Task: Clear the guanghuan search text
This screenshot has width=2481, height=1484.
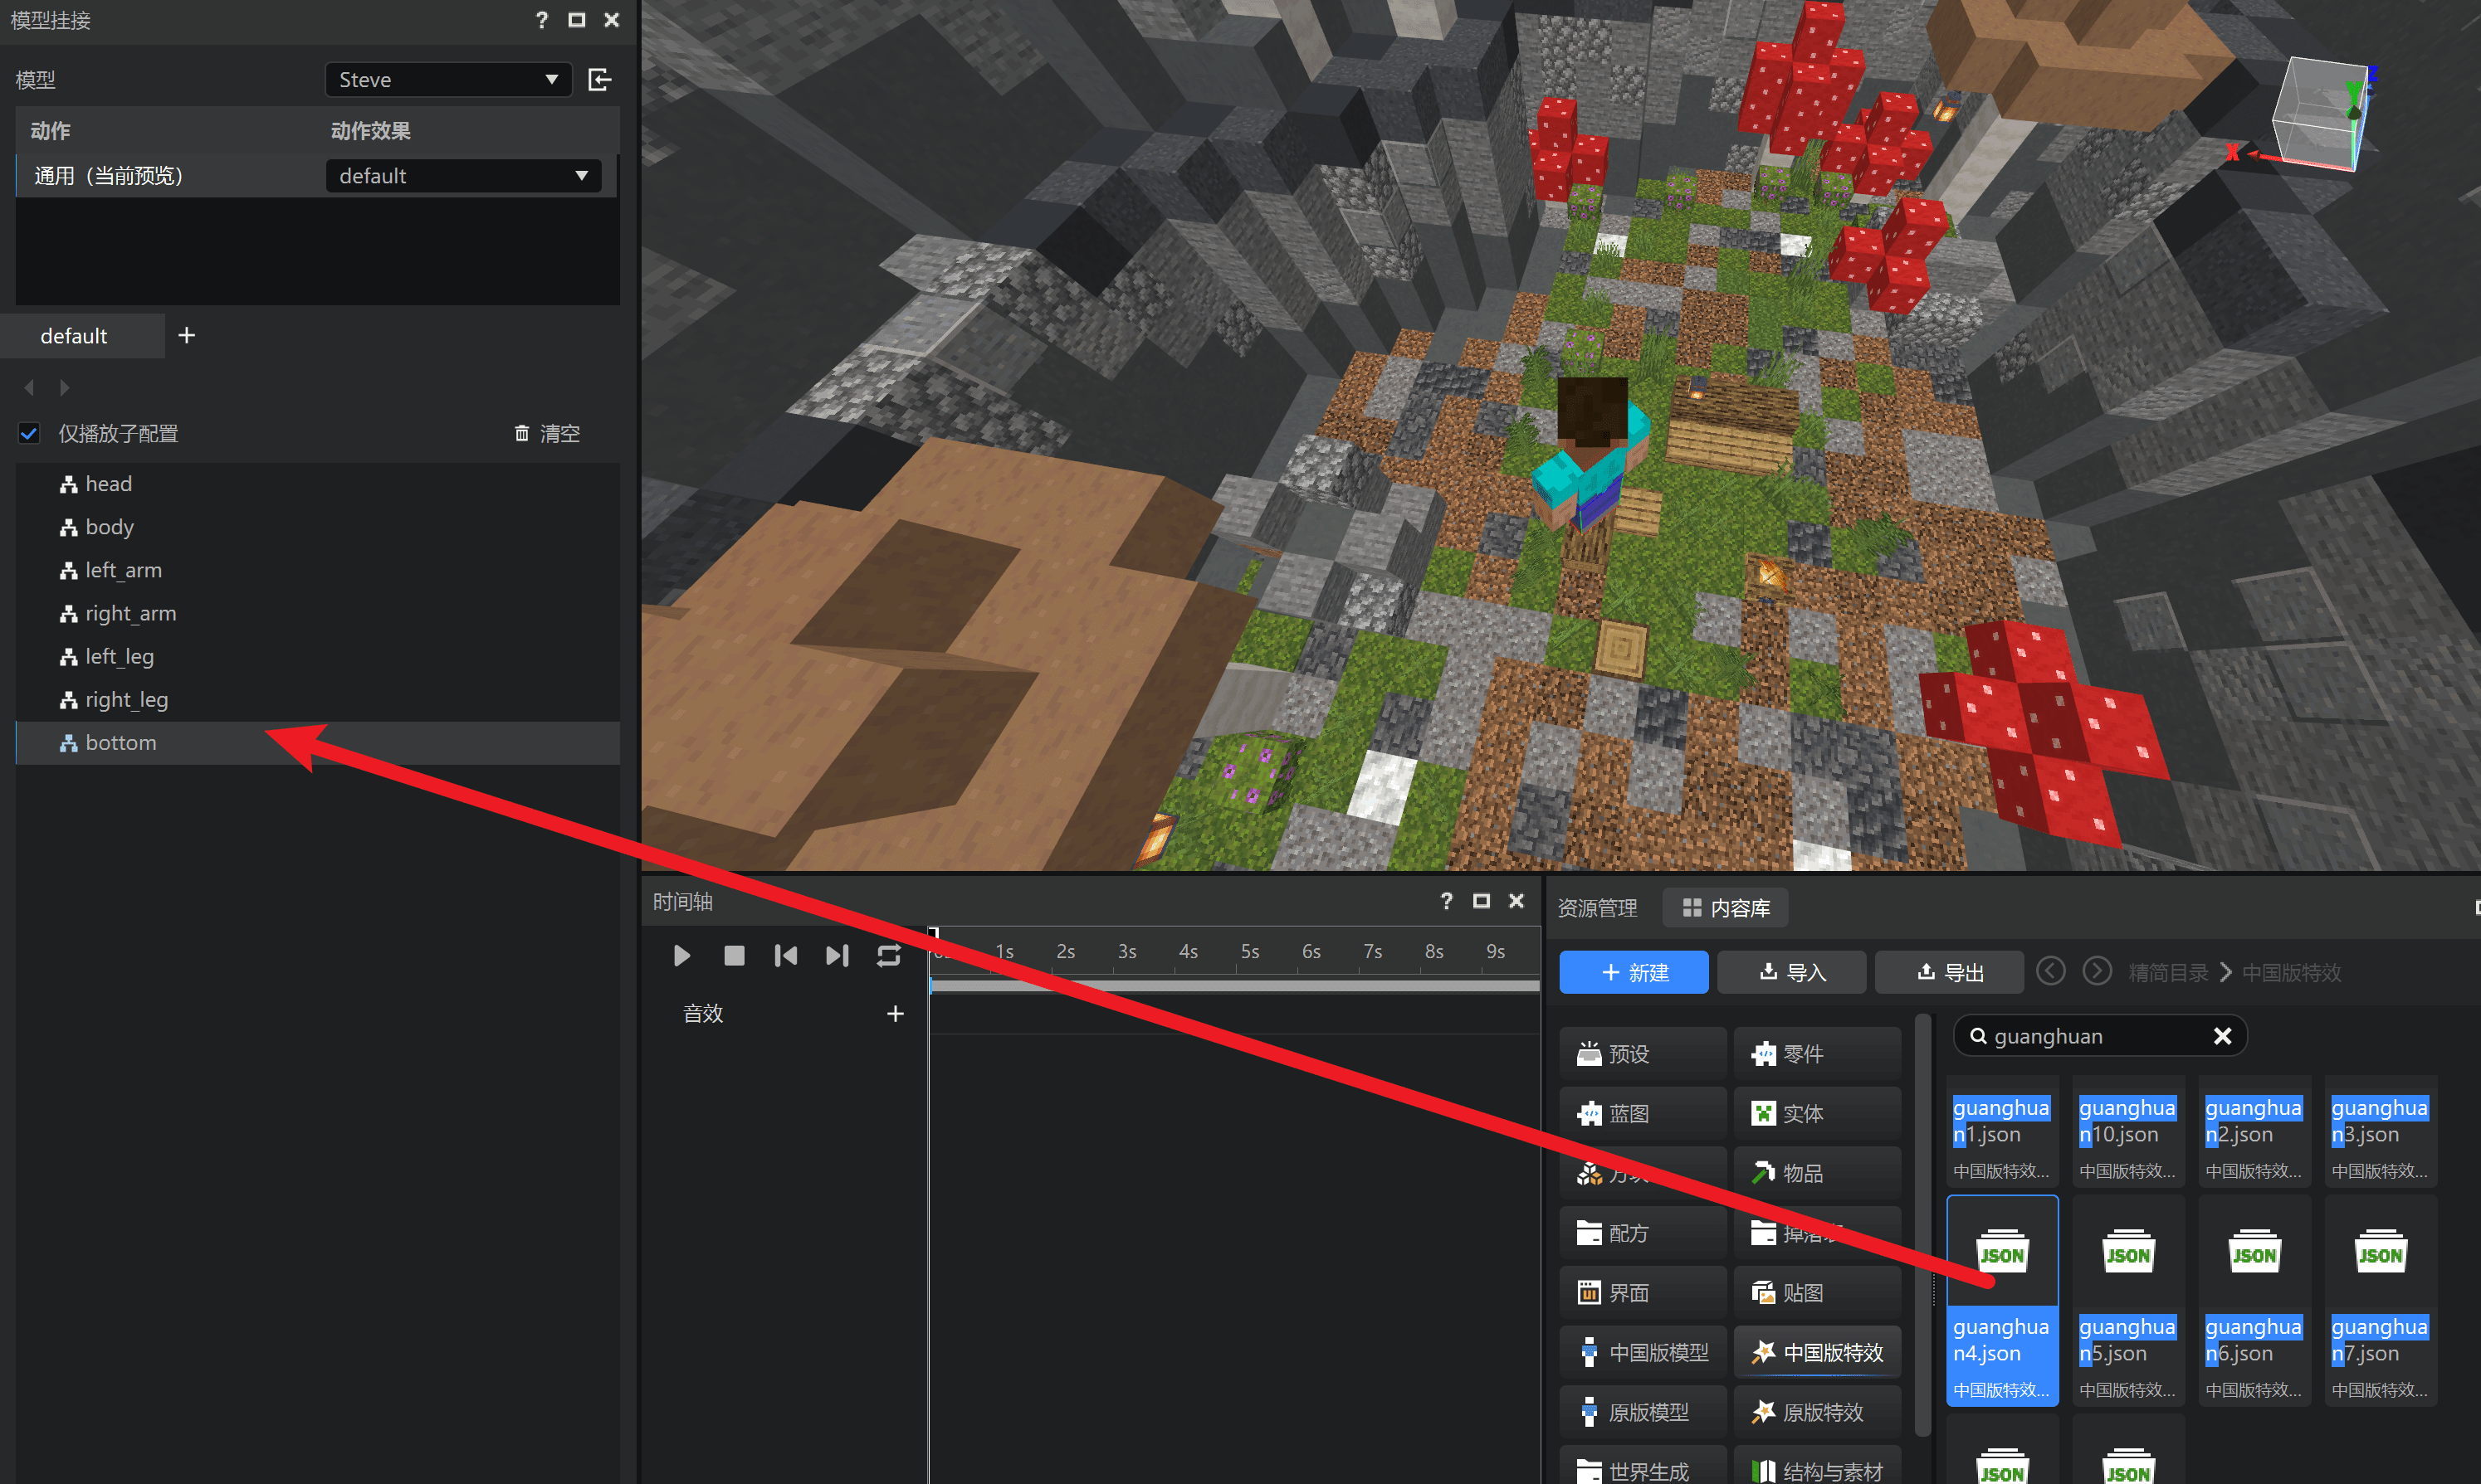Action: pyautogui.click(x=2222, y=1036)
